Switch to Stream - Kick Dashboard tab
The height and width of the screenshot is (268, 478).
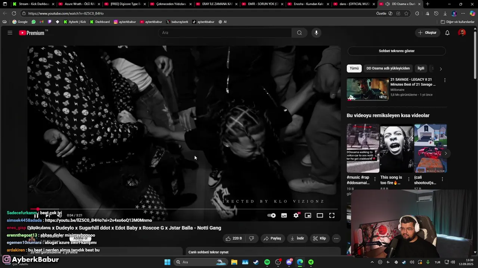point(33,4)
